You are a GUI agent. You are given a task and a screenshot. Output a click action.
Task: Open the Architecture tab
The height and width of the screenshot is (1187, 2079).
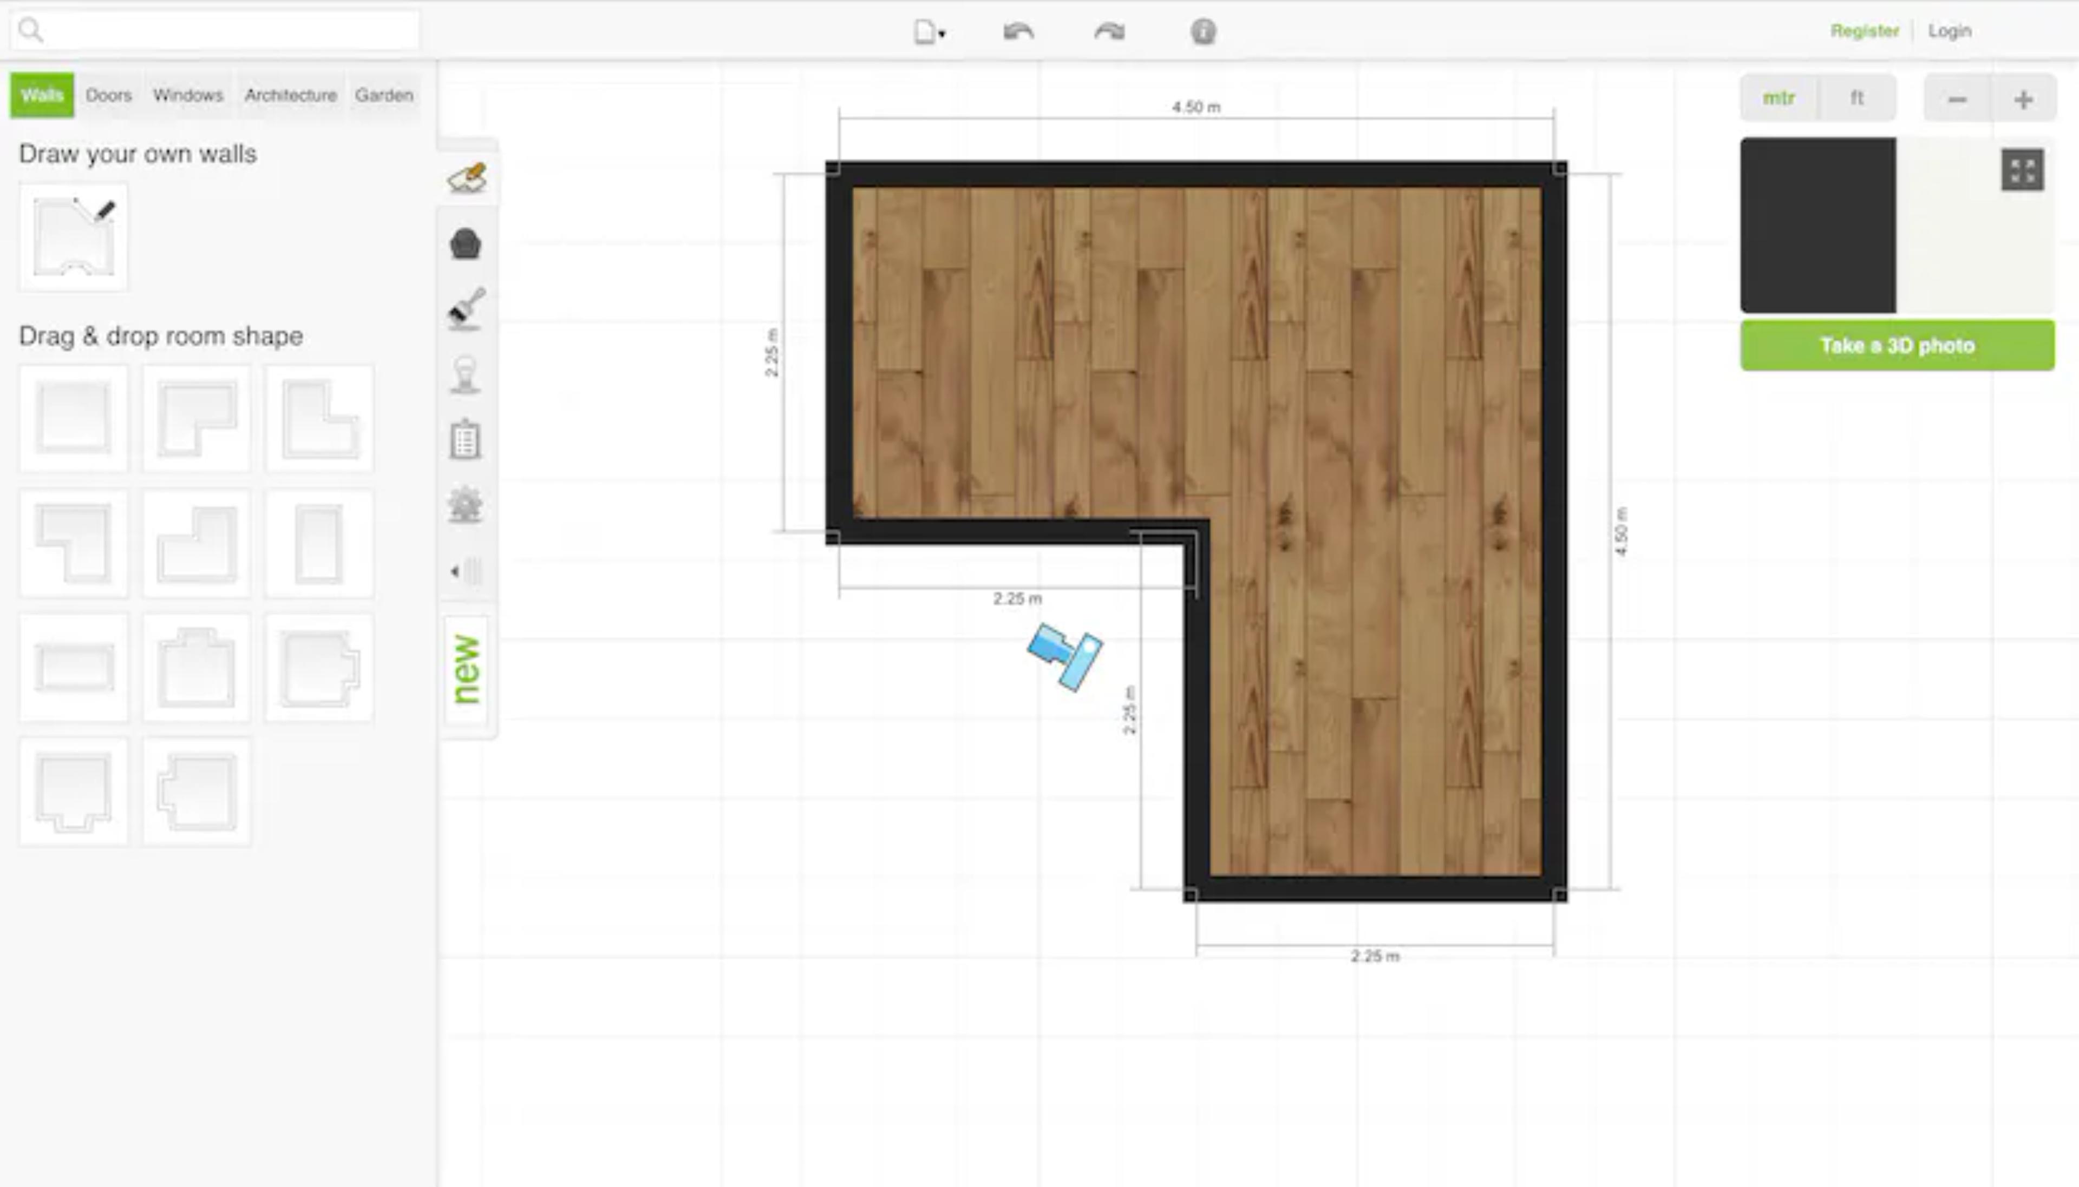point(290,95)
